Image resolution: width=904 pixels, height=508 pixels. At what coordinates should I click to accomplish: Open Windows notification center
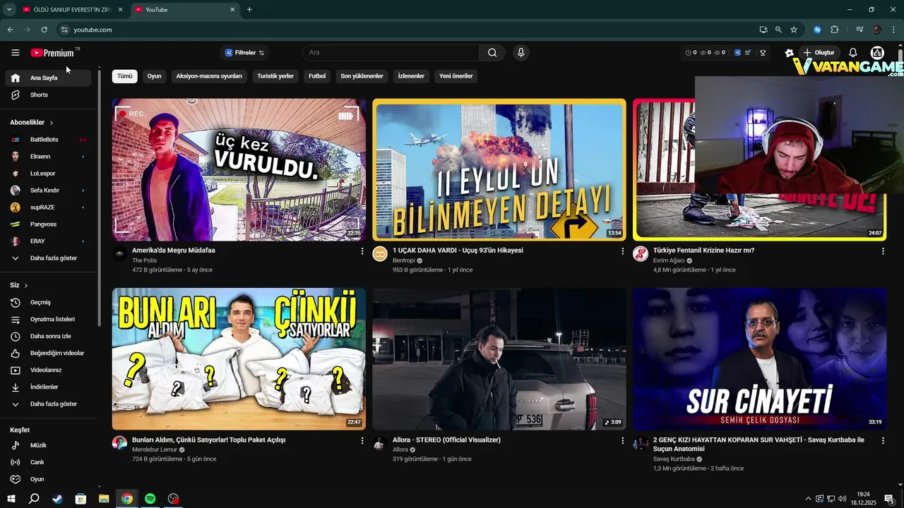coord(889,499)
